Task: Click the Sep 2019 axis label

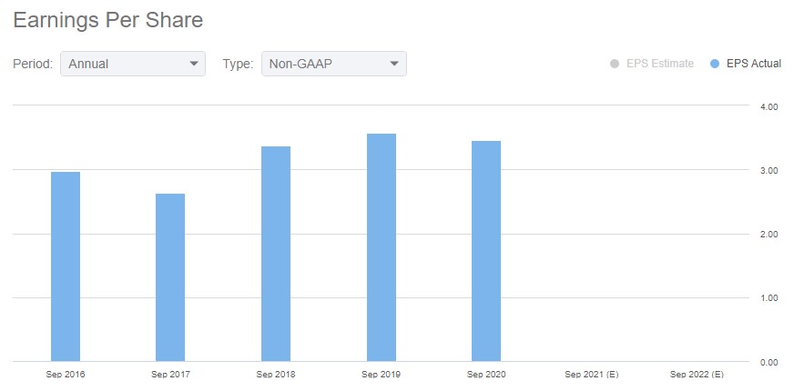Action: [x=381, y=375]
